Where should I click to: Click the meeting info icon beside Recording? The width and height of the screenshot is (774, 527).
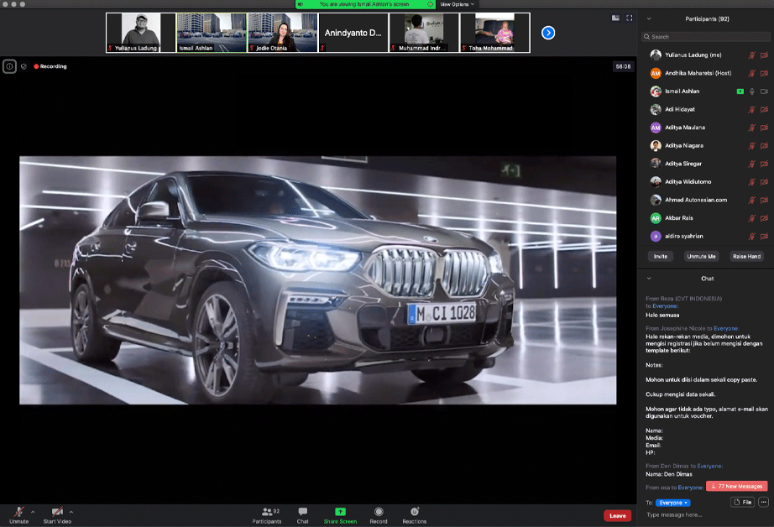9,66
